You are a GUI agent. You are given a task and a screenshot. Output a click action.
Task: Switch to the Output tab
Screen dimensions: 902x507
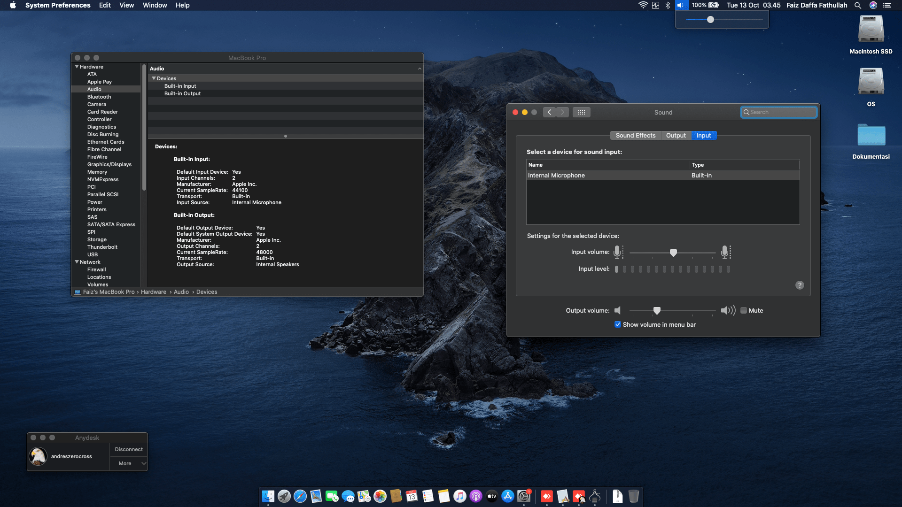676,135
